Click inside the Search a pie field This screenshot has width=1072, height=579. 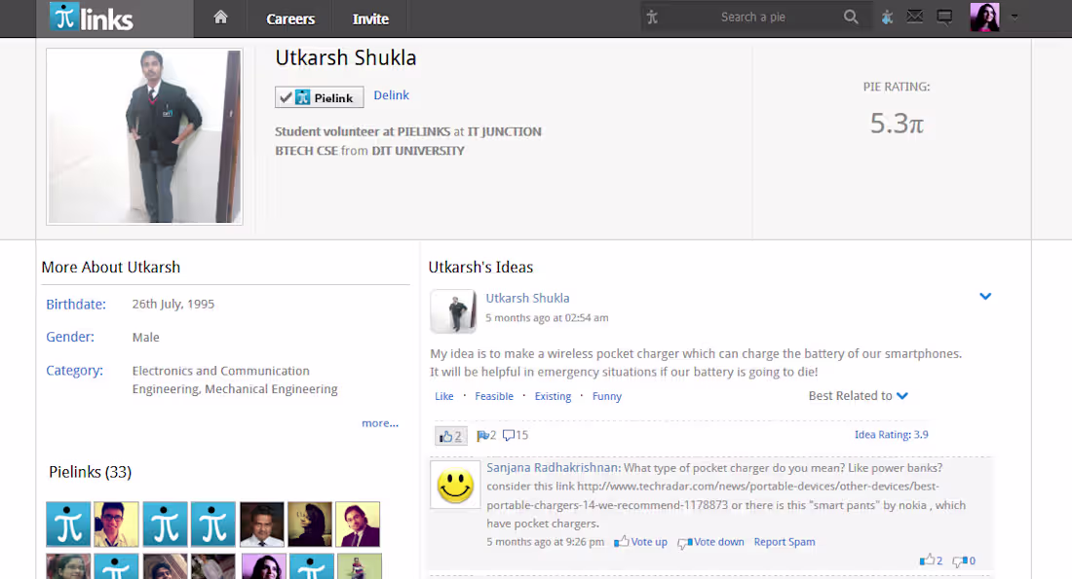click(x=755, y=16)
